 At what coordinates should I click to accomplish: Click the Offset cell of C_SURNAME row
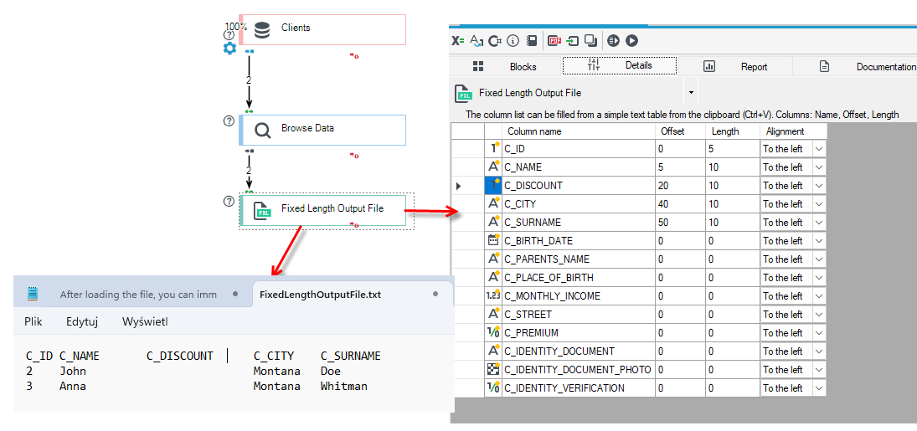(x=679, y=223)
